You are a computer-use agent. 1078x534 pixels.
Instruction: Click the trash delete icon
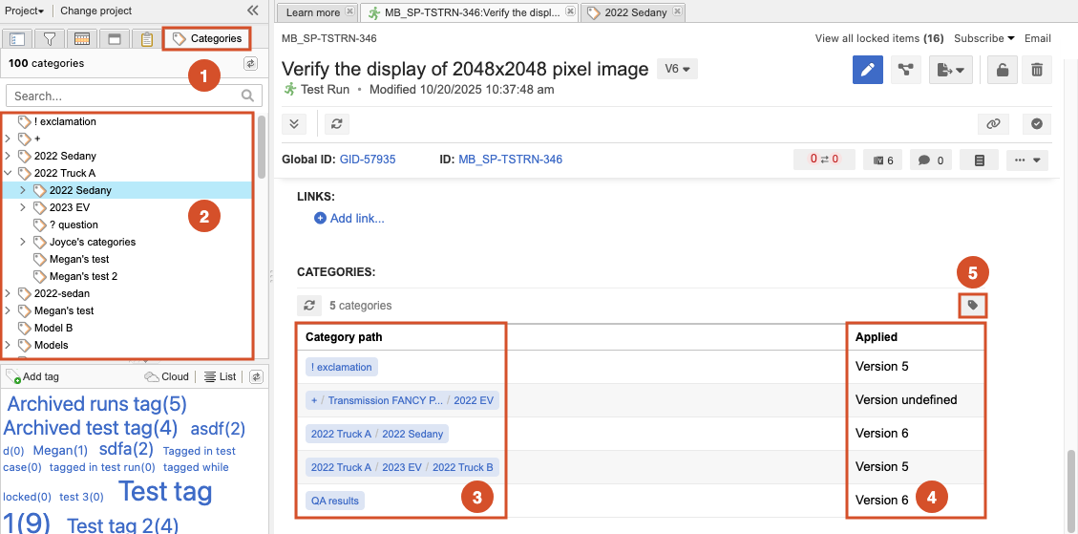[x=1037, y=70]
